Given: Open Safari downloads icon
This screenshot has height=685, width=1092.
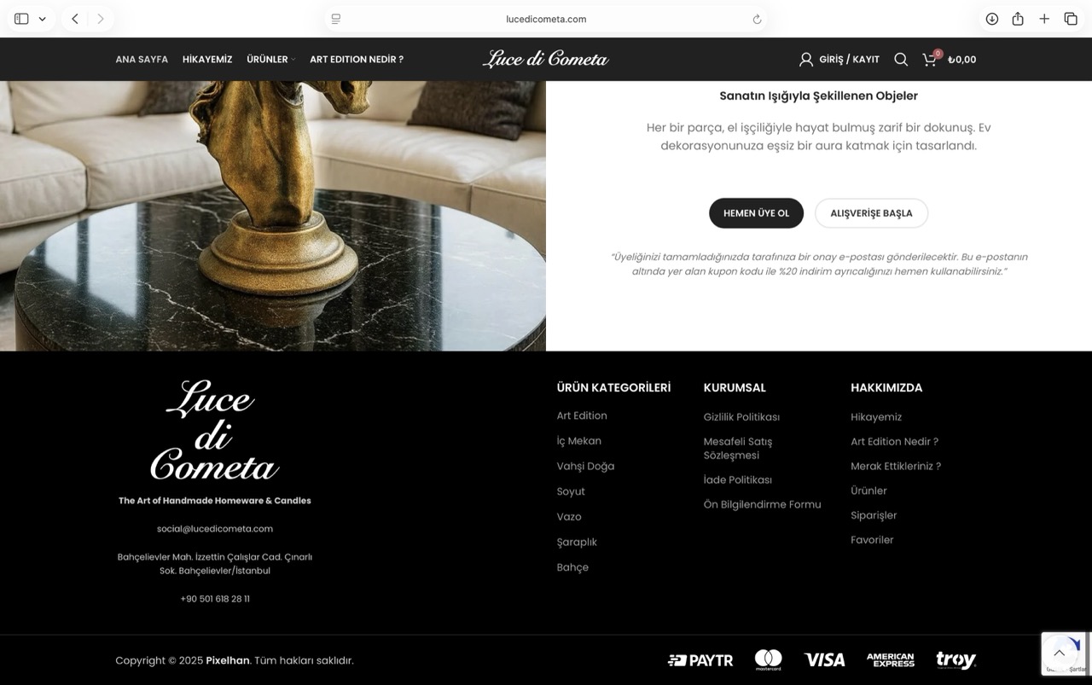Looking at the screenshot, I should (x=991, y=19).
